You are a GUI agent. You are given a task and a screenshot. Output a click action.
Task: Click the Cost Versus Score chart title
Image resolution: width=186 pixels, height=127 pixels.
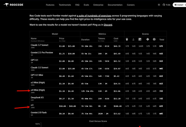point(98,121)
